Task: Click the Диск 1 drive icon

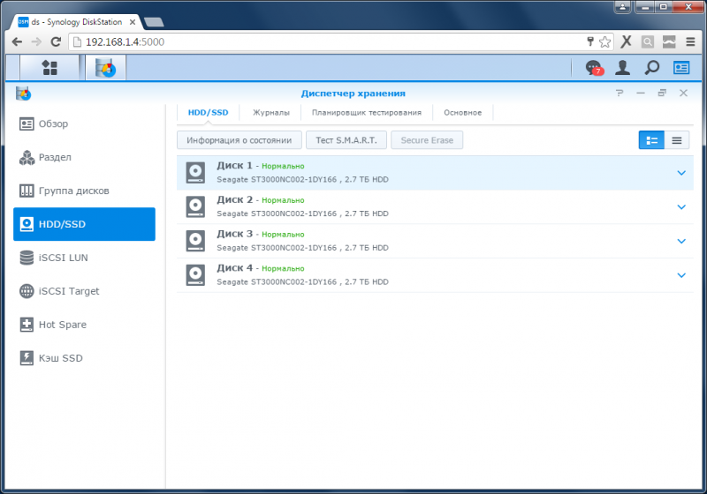Action: (195, 173)
